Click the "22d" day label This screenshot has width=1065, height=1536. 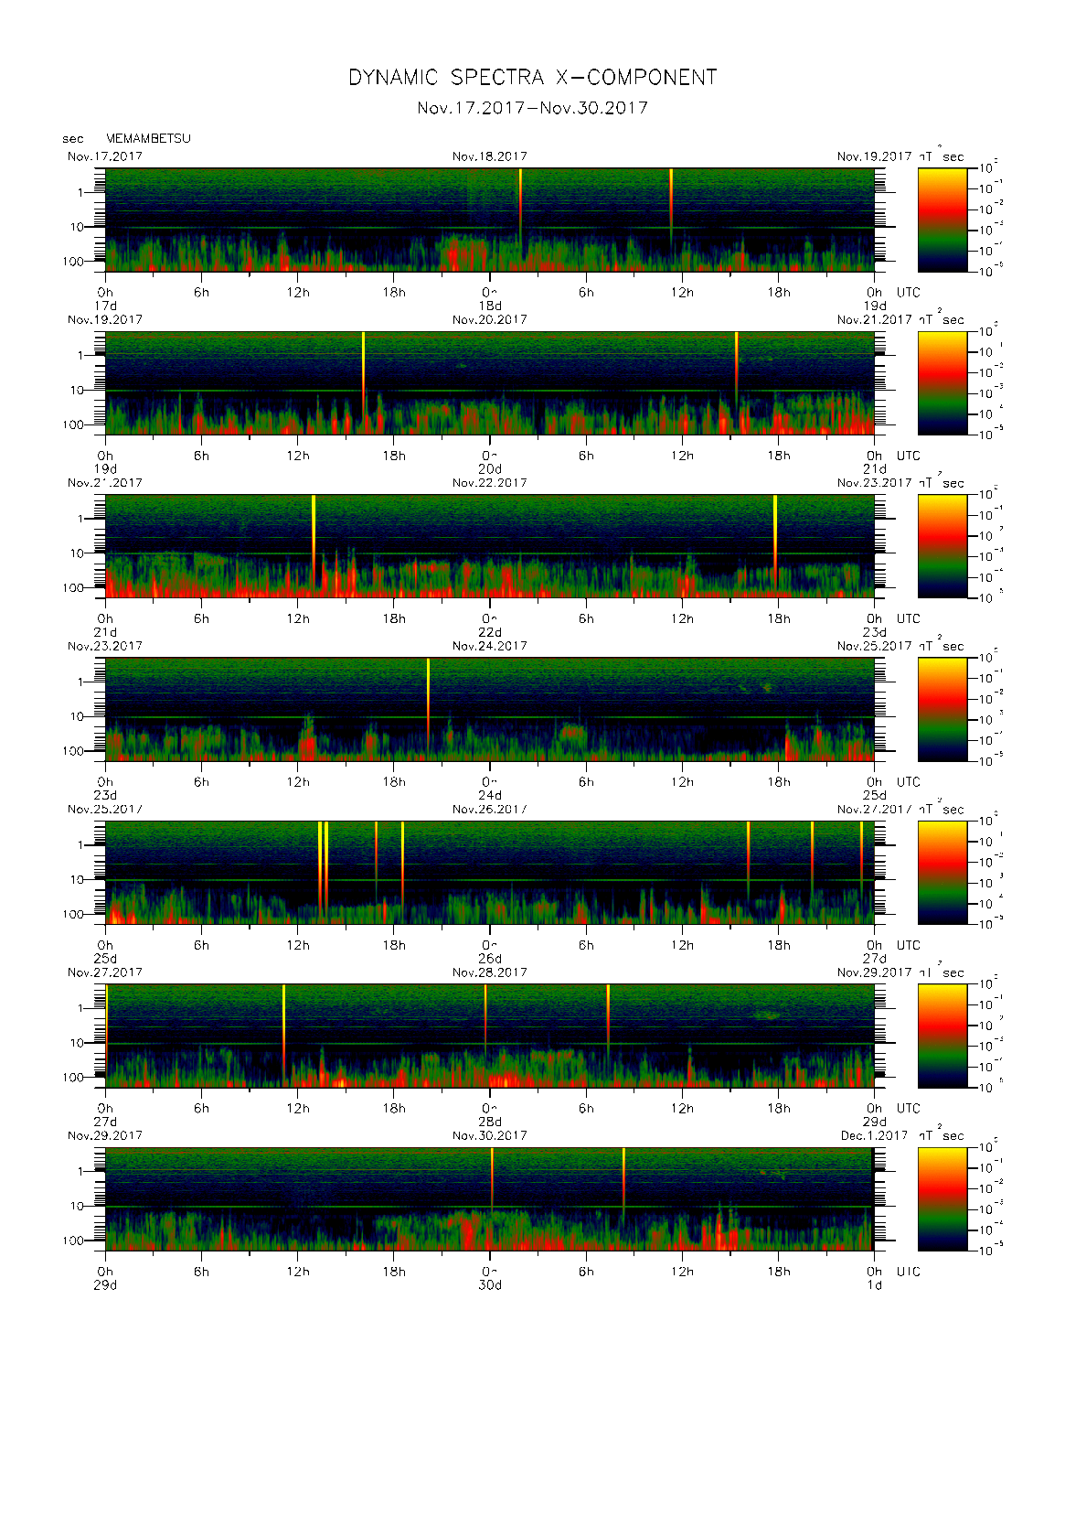pos(490,632)
